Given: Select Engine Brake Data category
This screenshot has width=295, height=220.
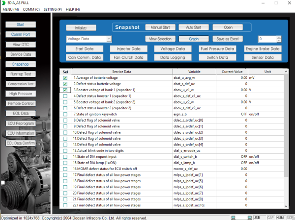Looking at the screenshot, I should coord(263,49).
